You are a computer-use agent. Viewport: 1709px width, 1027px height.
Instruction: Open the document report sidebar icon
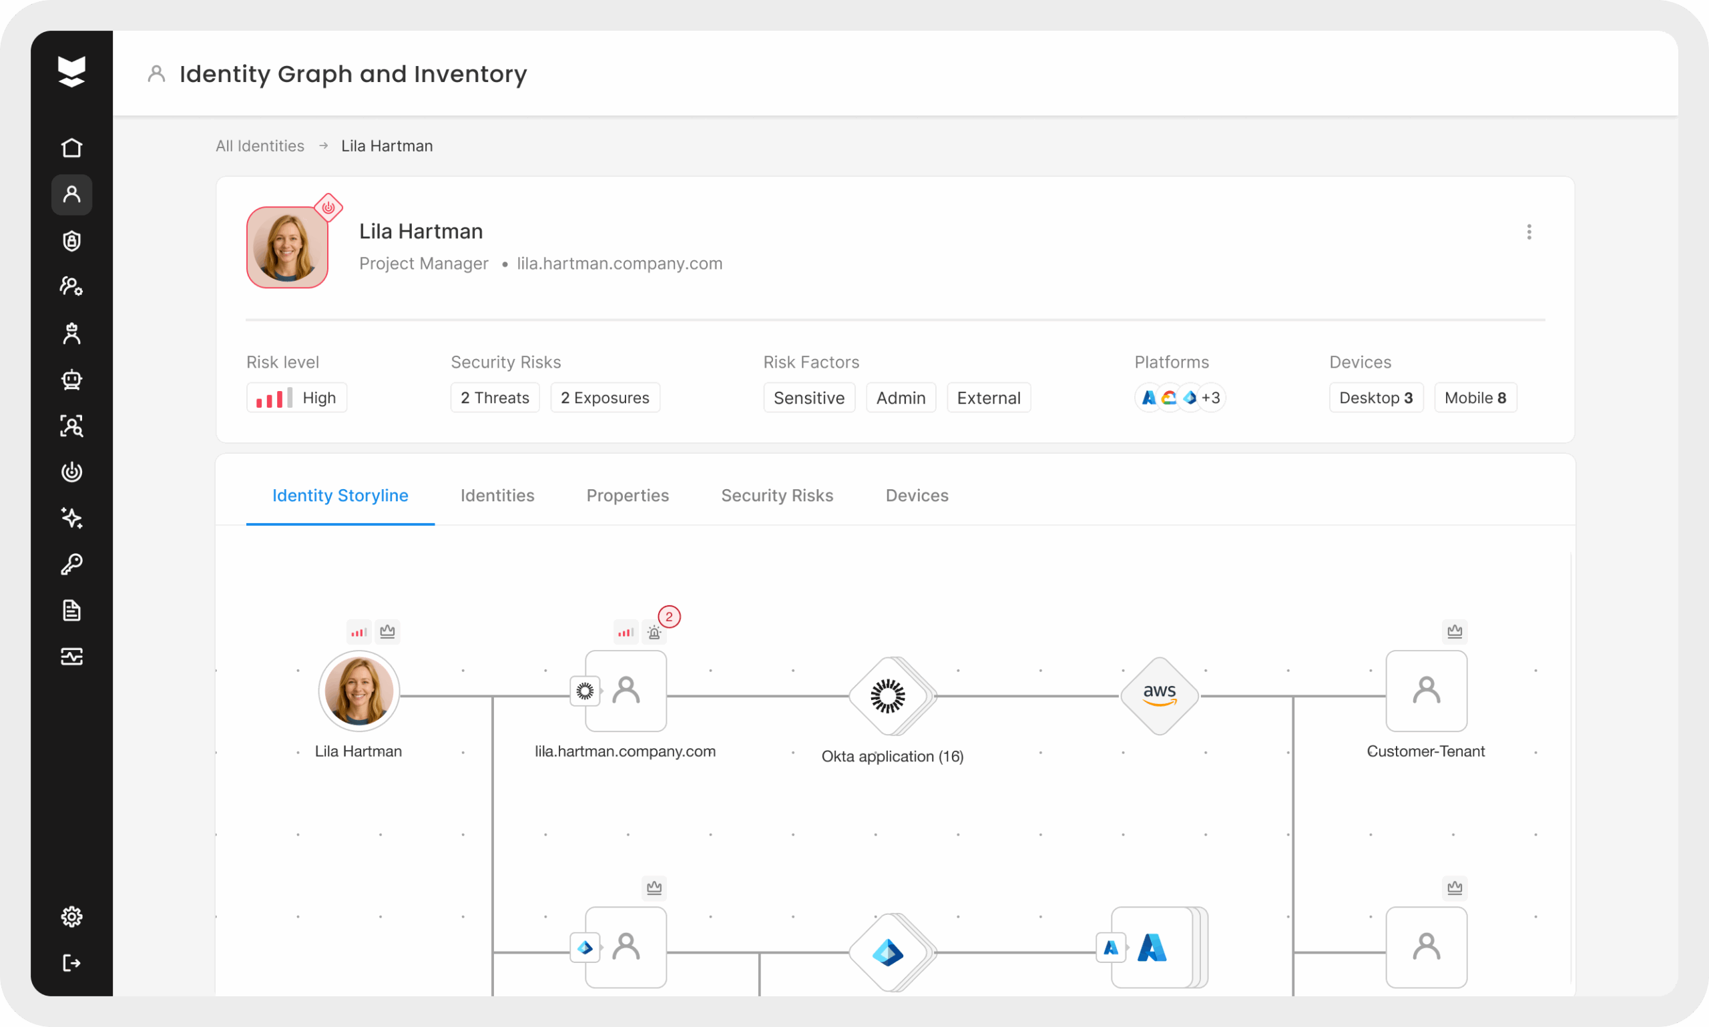71,611
